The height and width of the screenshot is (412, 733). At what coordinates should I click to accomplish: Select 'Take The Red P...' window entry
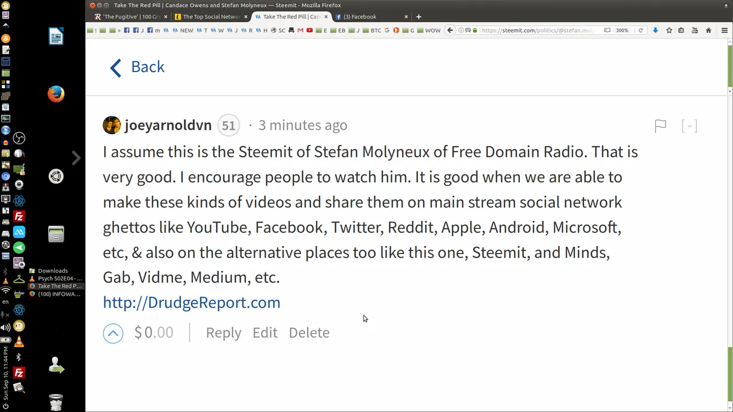click(56, 286)
